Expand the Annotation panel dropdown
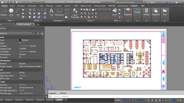 [59, 21]
